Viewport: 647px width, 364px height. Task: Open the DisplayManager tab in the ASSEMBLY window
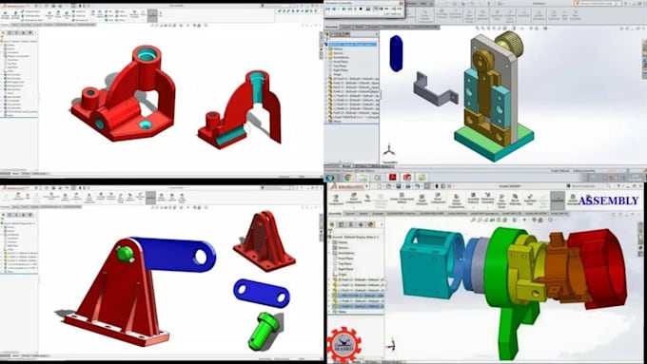371,224
